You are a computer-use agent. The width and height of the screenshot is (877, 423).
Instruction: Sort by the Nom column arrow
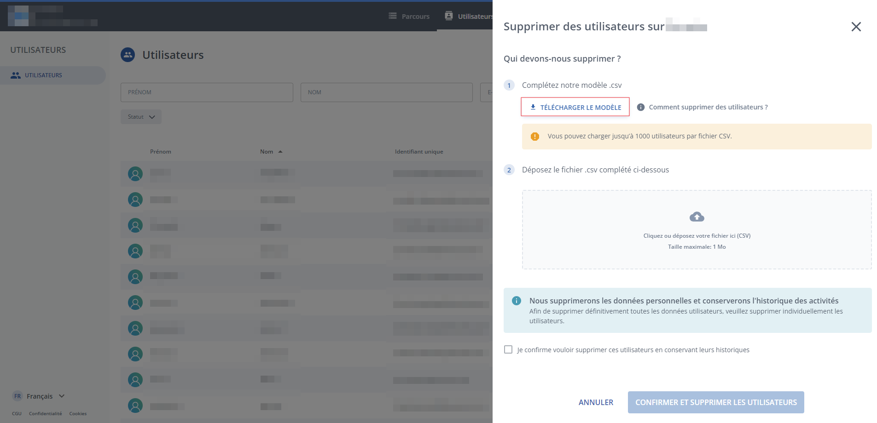(280, 152)
